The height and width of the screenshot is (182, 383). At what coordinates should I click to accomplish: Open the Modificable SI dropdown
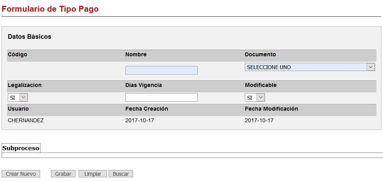point(255,97)
